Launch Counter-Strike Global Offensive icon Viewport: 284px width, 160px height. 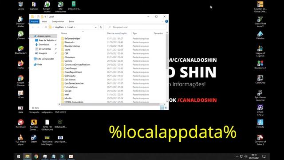[x=260, y=7]
